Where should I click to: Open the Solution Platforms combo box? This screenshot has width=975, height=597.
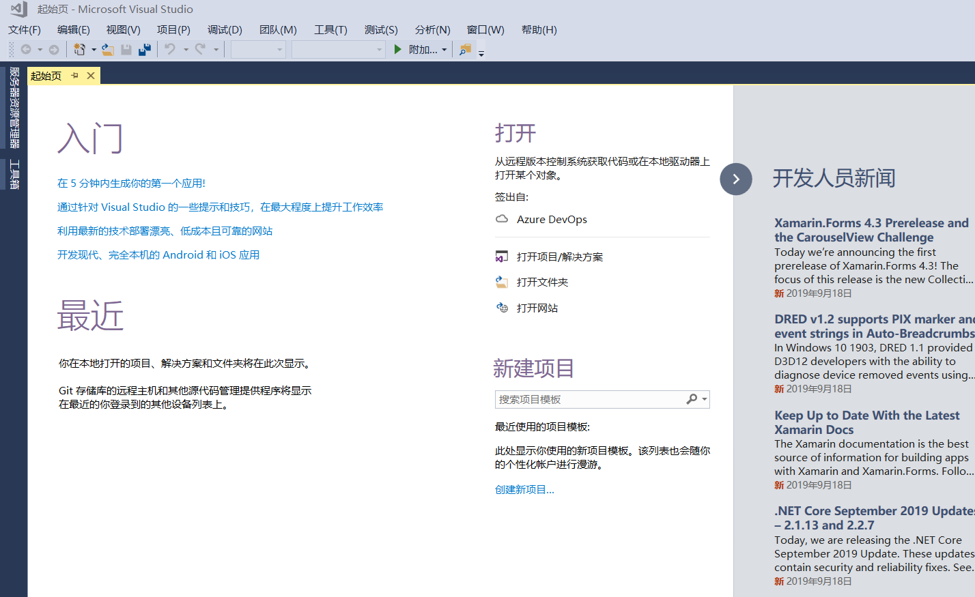pos(339,50)
